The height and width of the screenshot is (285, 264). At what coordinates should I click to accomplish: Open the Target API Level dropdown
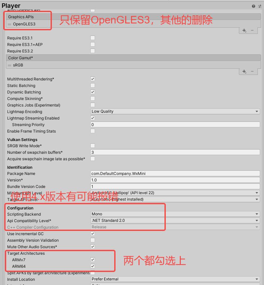pos(175,199)
